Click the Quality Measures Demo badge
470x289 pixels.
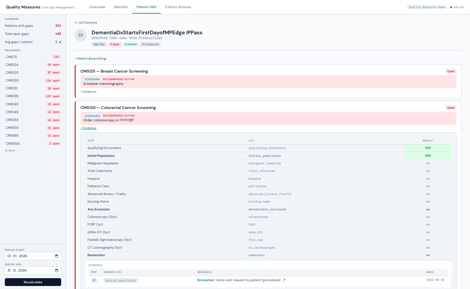[427, 7]
